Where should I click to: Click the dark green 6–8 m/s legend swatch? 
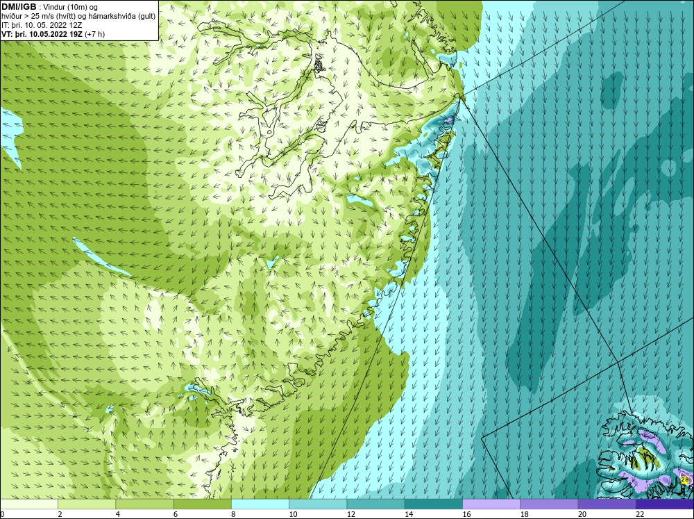202,504
